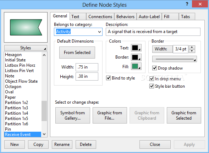This screenshot has height=153, width=209.
Task: Select Initial State style
Action: [23, 60]
